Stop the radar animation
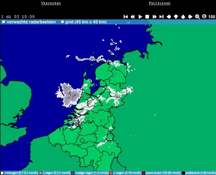Viewport: 216px width, 175px height. [147, 17]
